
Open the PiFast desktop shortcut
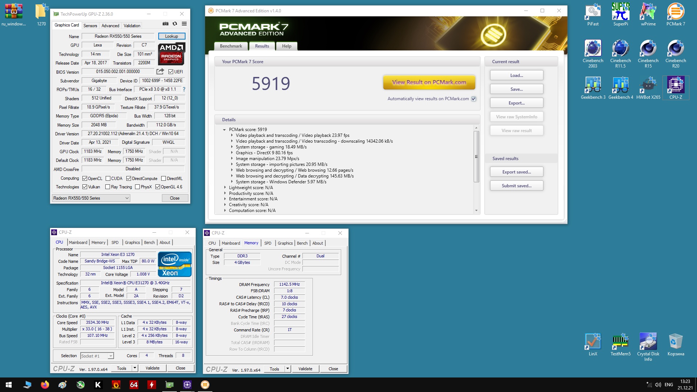593,15
